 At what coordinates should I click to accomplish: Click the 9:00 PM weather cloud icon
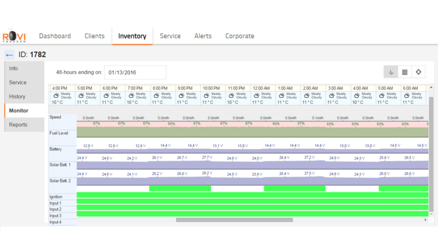[x=181, y=96]
